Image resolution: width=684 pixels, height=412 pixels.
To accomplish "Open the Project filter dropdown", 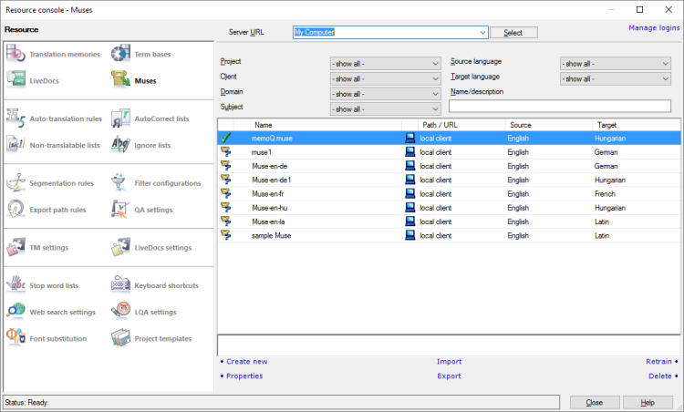I will tap(385, 64).
